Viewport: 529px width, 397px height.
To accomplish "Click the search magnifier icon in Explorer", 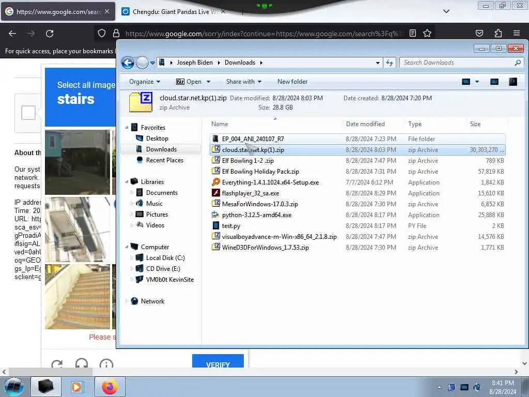I will [x=518, y=63].
